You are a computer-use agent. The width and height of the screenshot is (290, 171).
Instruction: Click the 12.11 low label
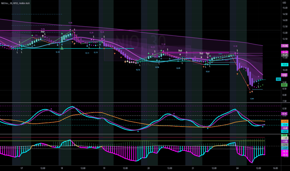click(x=87, y=53)
